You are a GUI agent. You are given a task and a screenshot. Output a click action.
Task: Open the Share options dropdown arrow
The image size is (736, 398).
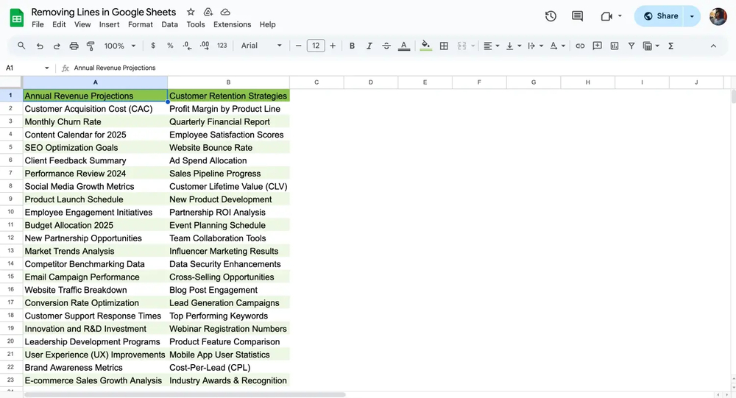point(692,16)
